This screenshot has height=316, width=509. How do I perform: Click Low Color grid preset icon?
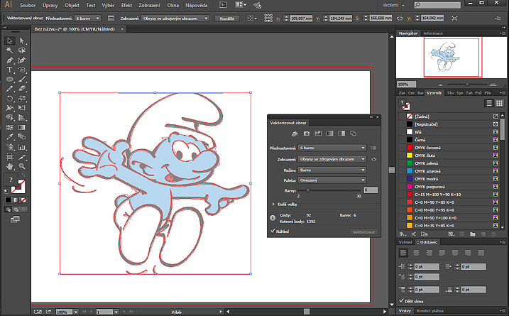coord(318,134)
